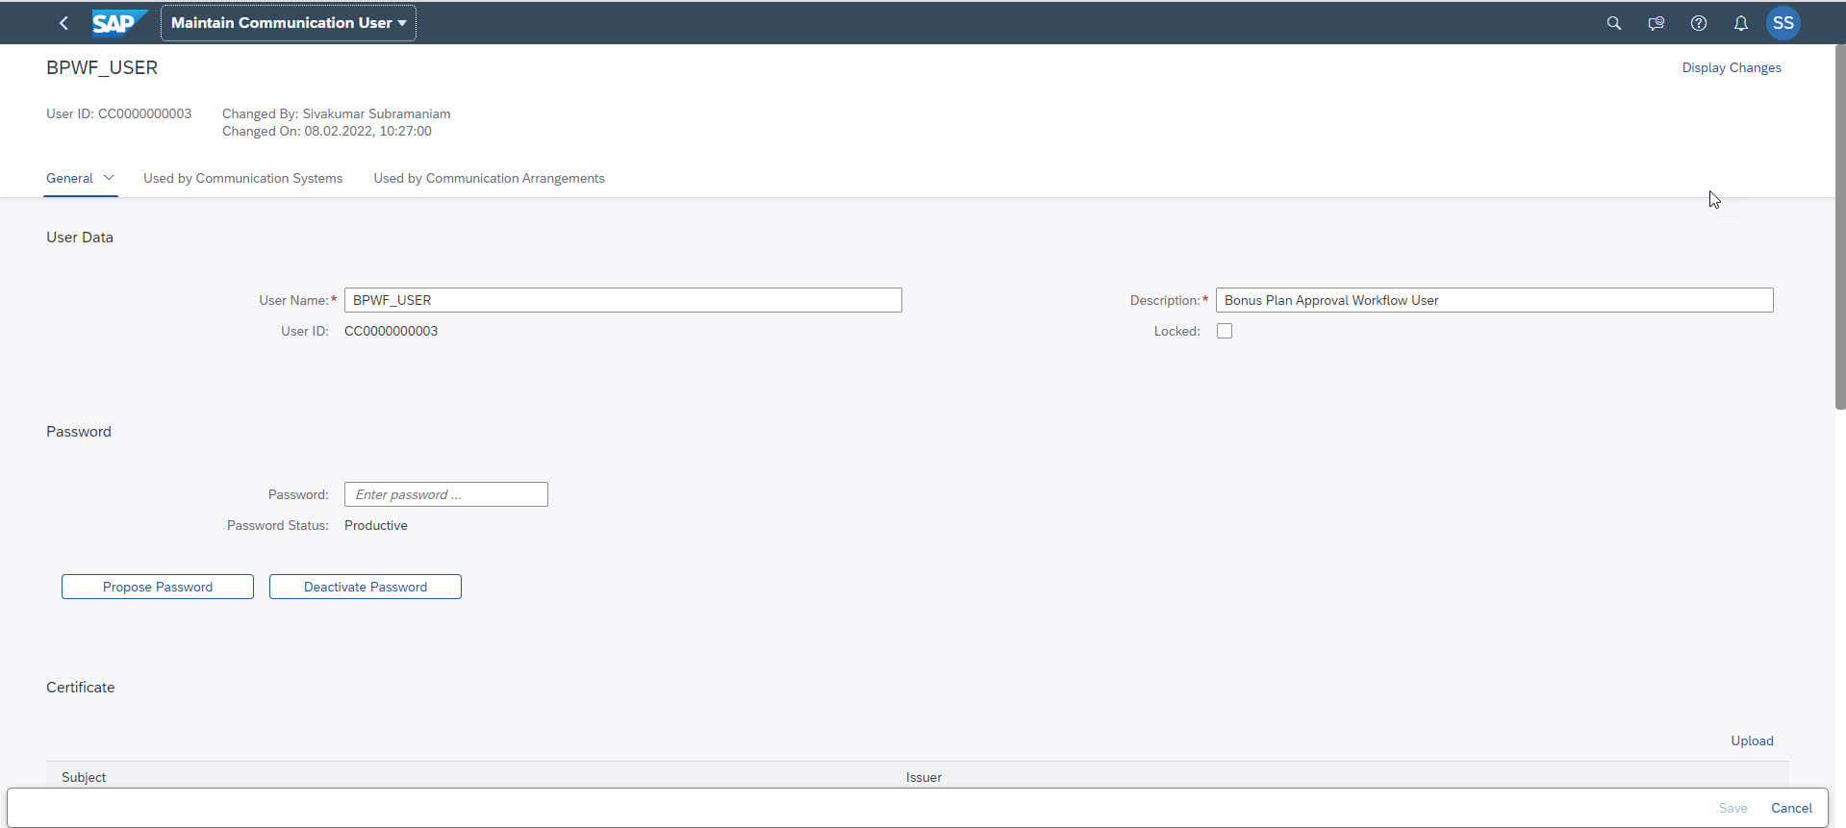Open the SS user profile avatar
This screenshot has height=828, width=1846.
tap(1783, 23)
